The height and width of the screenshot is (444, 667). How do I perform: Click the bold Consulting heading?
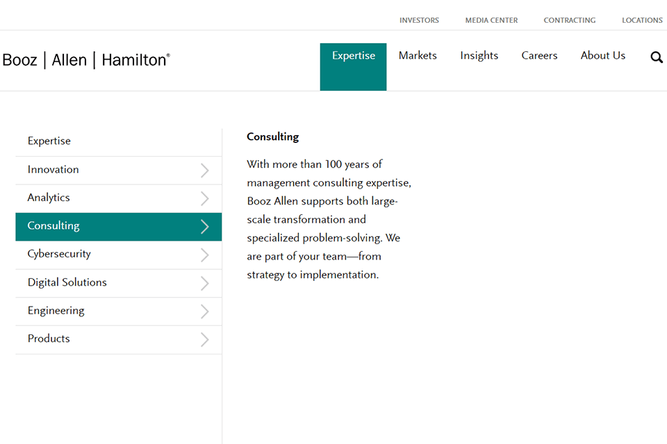coord(272,137)
